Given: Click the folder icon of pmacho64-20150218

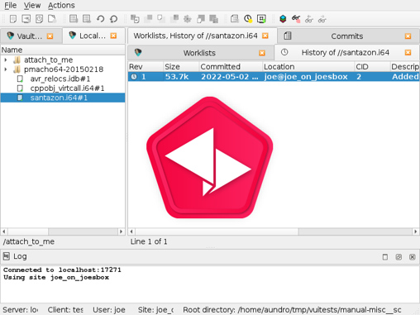Looking at the screenshot, I should click(x=17, y=69).
